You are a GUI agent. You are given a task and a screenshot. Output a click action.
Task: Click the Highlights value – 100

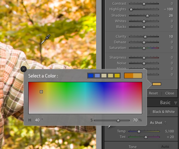coord(168,9)
